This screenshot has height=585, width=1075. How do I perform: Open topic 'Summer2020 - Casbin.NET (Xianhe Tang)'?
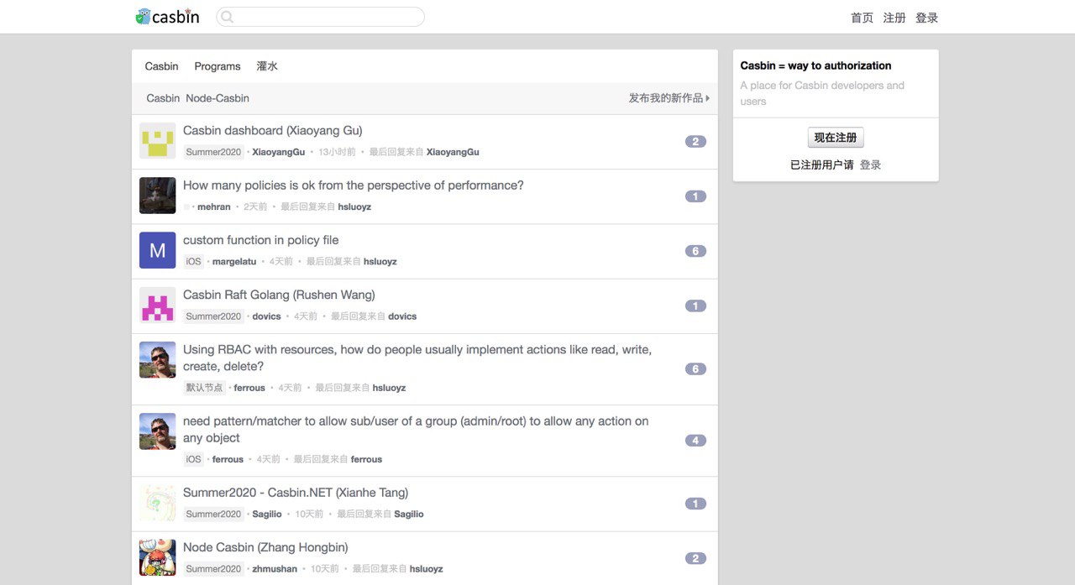(x=296, y=493)
